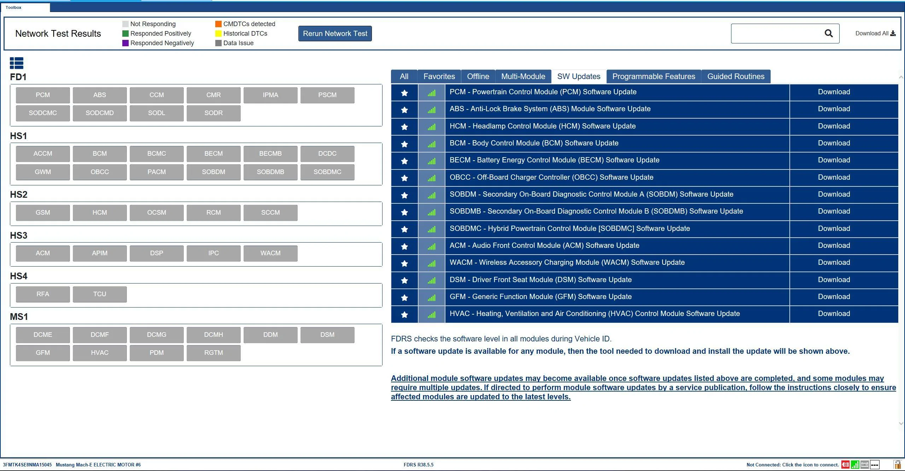Click signal icon in BCM update row
Image resolution: width=905 pixels, height=471 pixels.
pos(431,144)
